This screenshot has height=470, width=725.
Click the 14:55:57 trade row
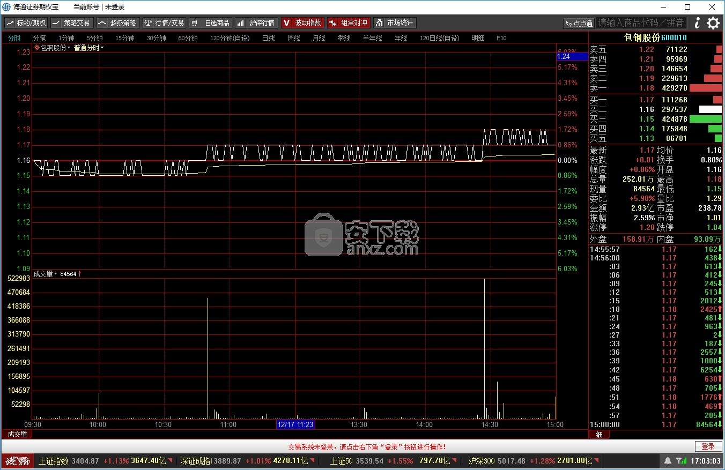(x=656, y=249)
